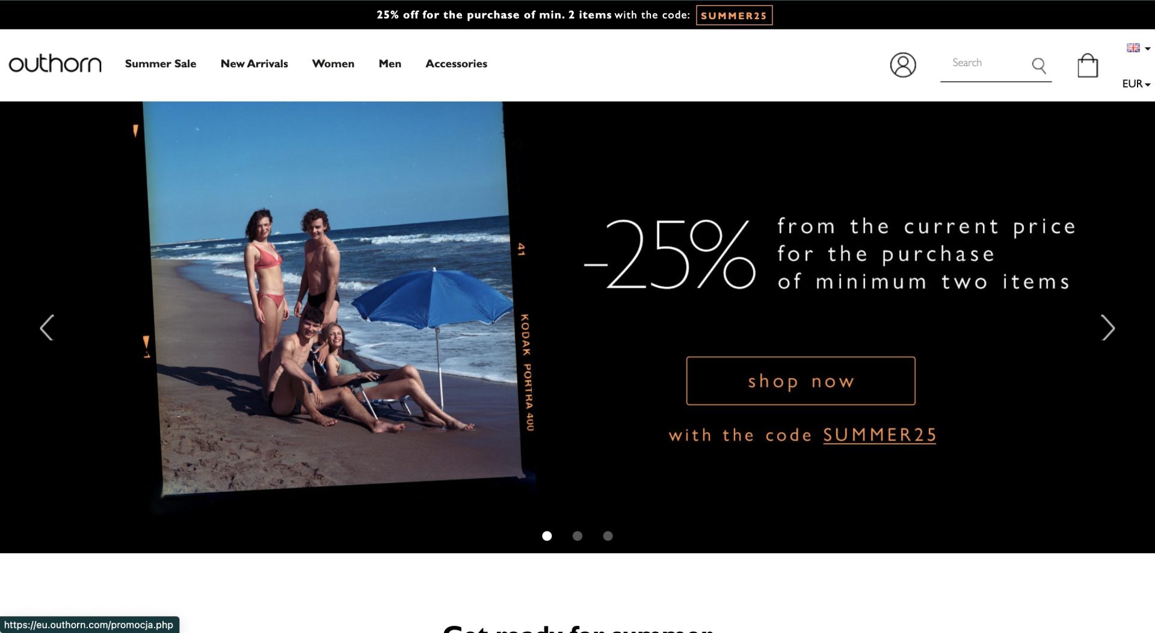The width and height of the screenshot is (1155, 633).
Task: Go to New Arrivals
Action: point(254,64)
